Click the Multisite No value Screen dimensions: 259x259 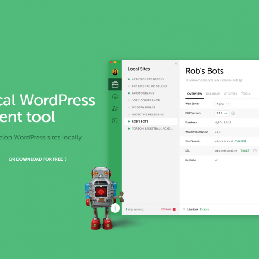216,160
